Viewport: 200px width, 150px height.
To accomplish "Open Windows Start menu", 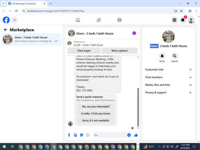I will pos(4,147).
